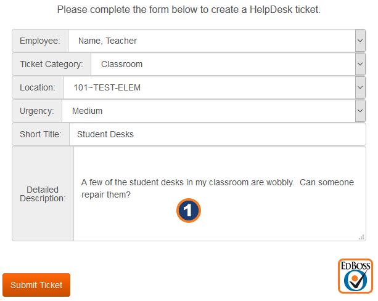Open the Classroom category selection
This screenshot has height=301, width=378.
(x=223, y=64)
